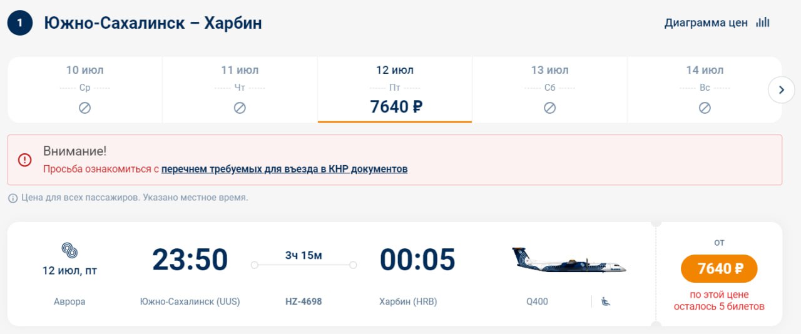The width and height of the screenshot is (801, 334).
Task: Click the 7640 ₽ price under 12 июл
Action: [x=396, y=107]
